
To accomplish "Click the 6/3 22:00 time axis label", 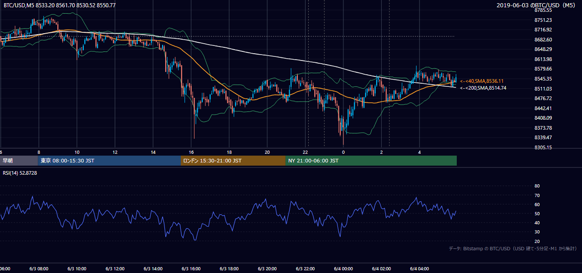I will (305, 269).
